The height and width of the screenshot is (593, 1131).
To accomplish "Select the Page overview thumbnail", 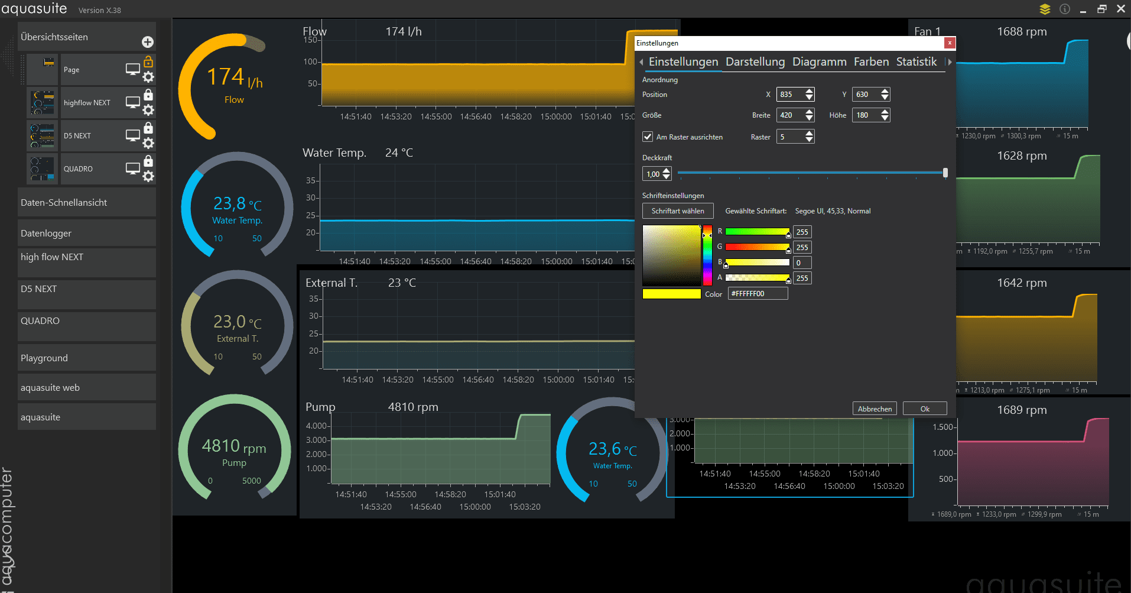I will pos(43,69).
